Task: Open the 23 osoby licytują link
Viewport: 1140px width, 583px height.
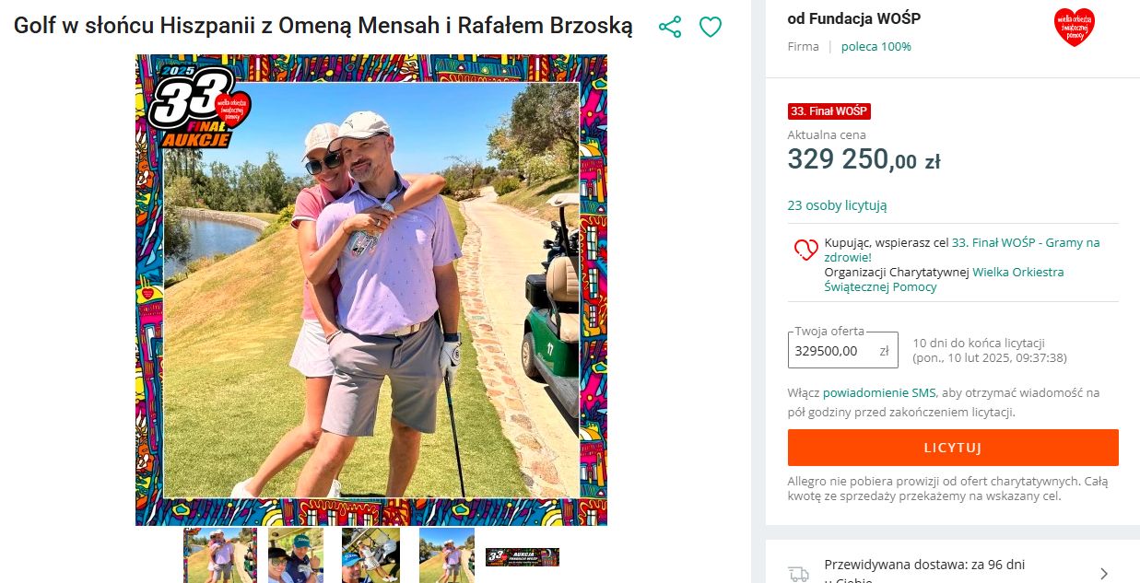Action: [x=837, y=205]
